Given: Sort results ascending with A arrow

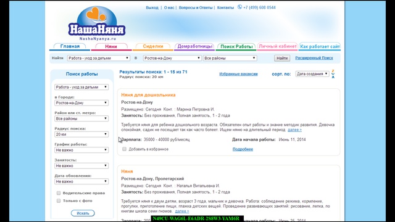Looking at the screenshot, I should [x=333, y=76].
